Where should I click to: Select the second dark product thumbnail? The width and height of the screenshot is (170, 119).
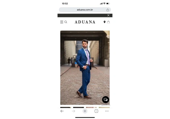click(x=78, y=107)
